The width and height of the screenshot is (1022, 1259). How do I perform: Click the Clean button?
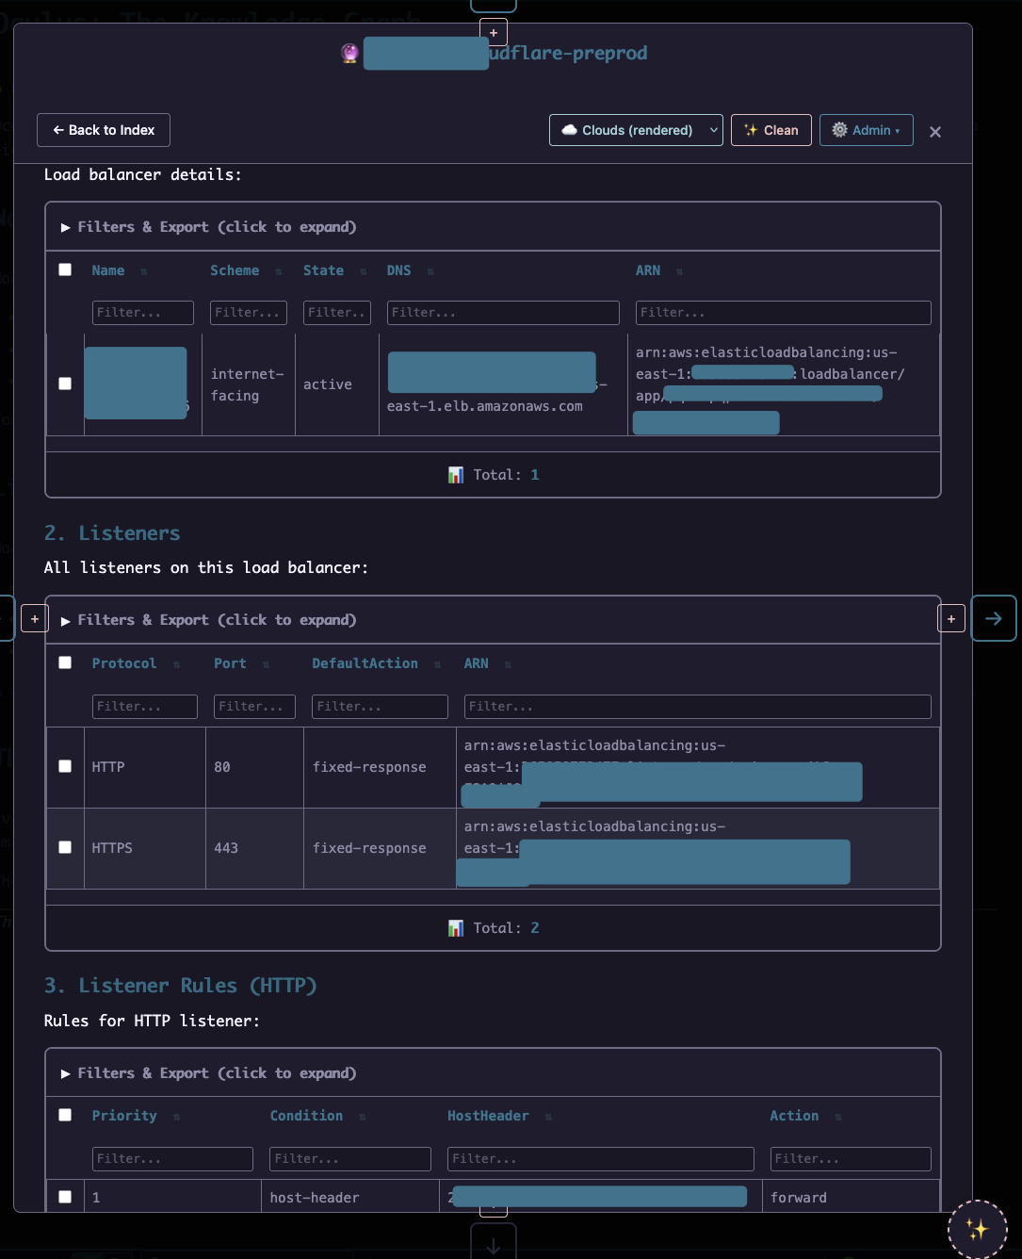(x=771, y=130)
